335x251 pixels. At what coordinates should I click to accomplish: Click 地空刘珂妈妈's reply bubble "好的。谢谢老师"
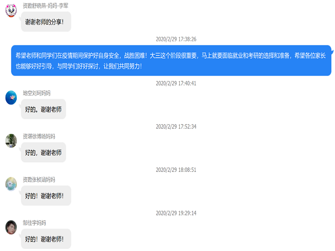pos(44,109)
